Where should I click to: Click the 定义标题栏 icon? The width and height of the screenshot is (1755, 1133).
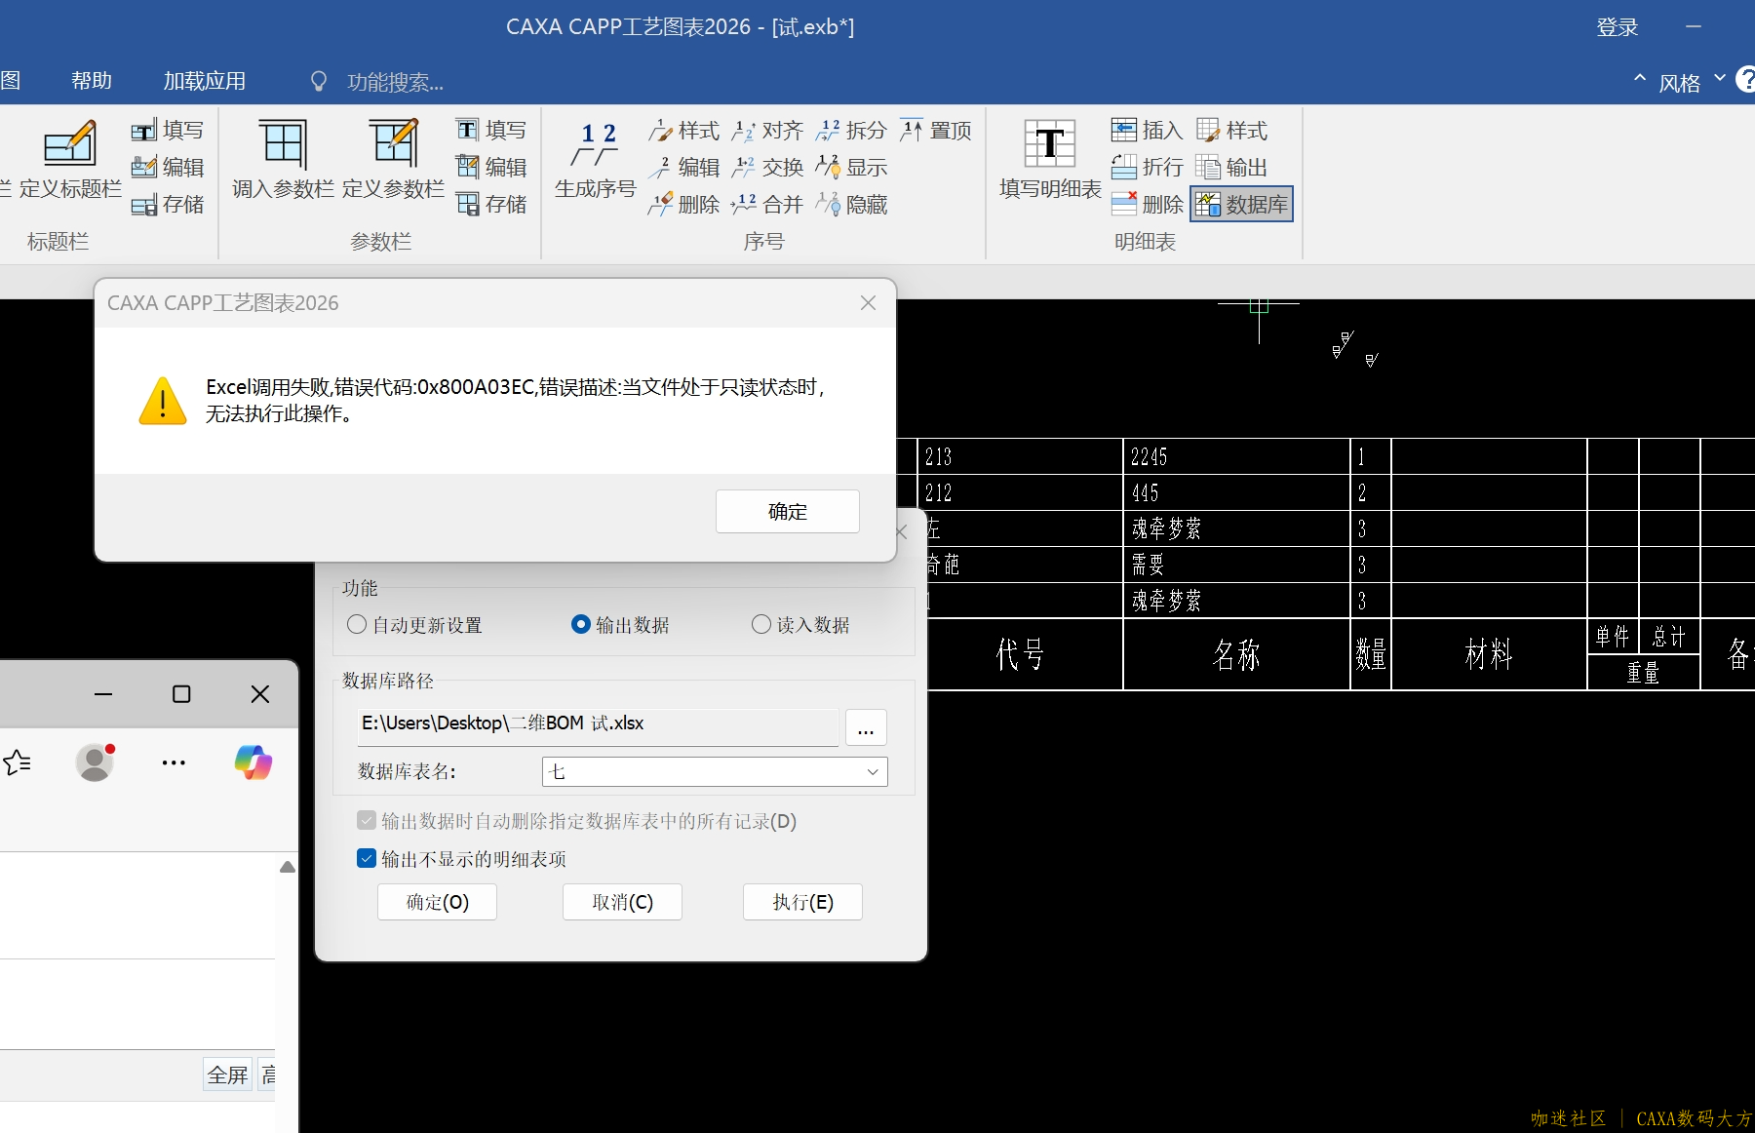click(69, 146)
